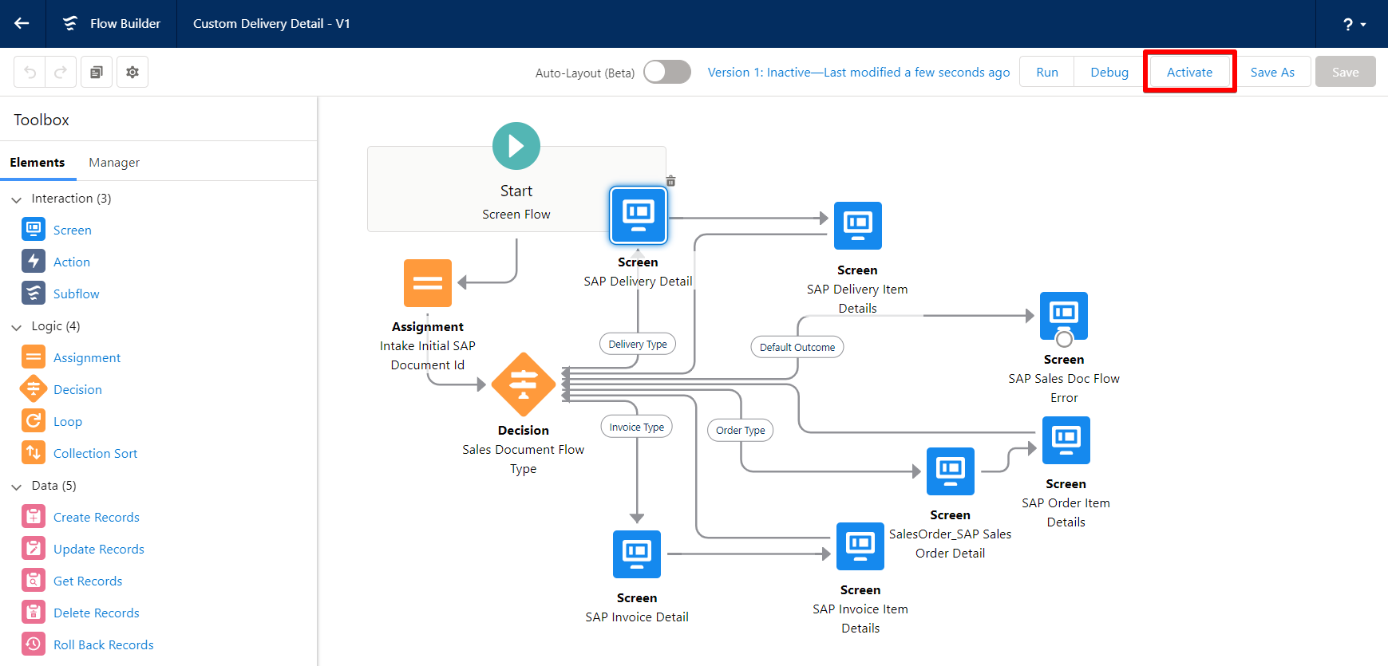Select the Decision element icon in Toolbox

pyautogui.click(x=34, y=388)
